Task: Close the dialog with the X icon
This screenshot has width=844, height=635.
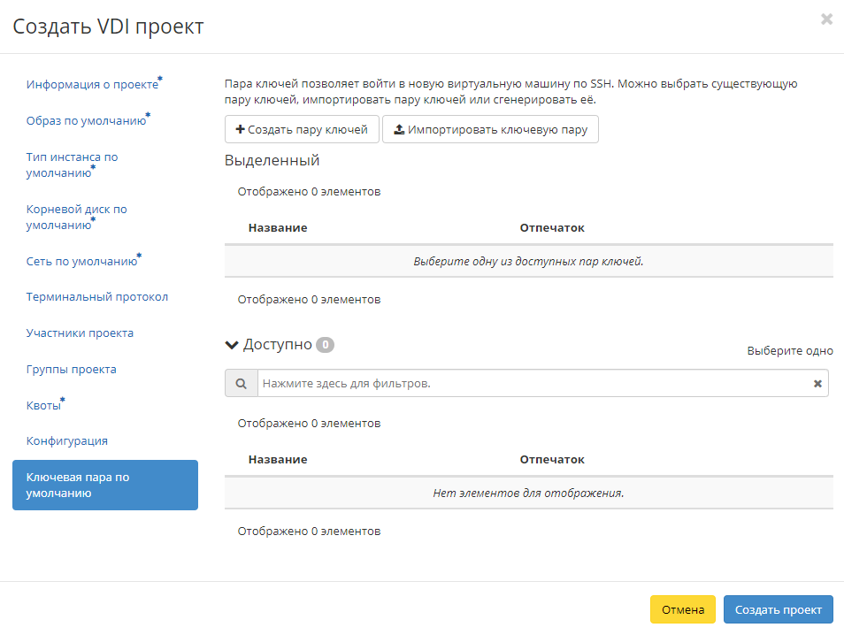Action: click(x=826, y=19)
